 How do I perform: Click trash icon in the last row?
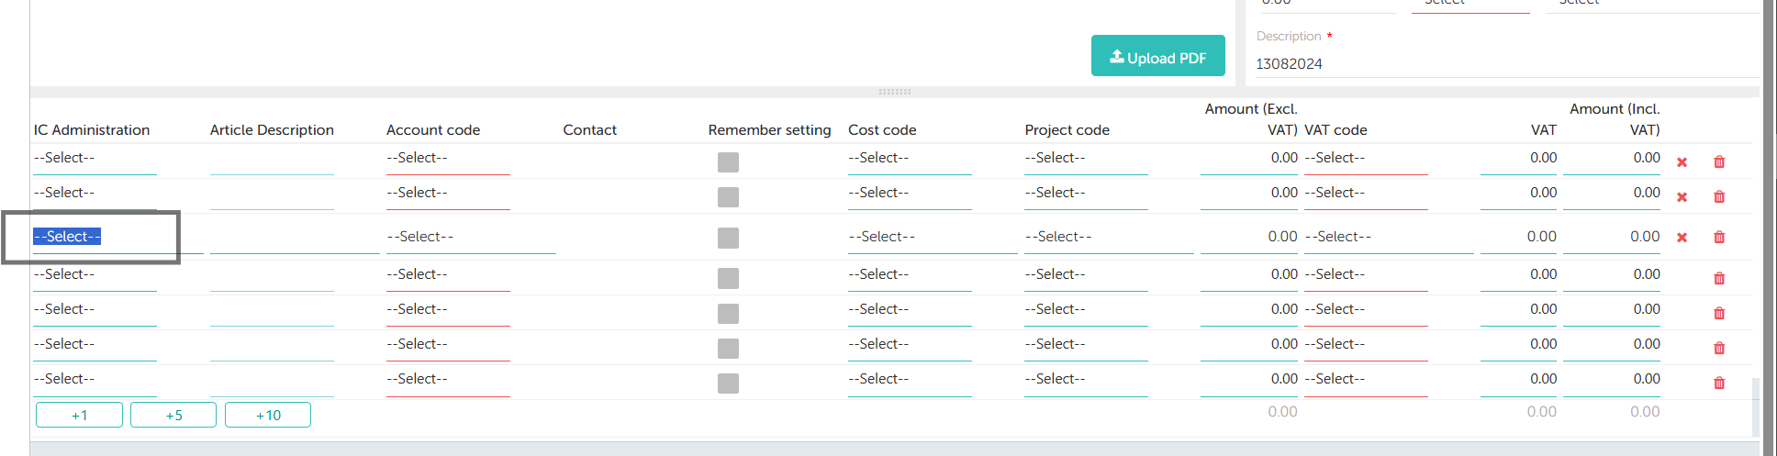[x=1719, y=384]
